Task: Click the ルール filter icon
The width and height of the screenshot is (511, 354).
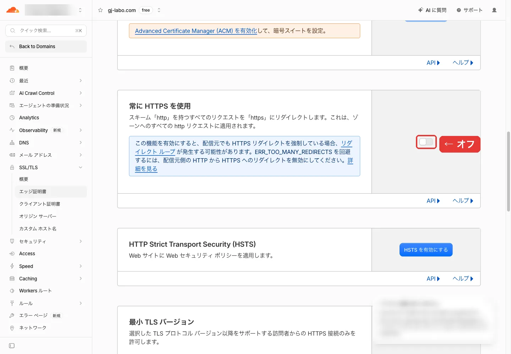Action: point(12,303)
